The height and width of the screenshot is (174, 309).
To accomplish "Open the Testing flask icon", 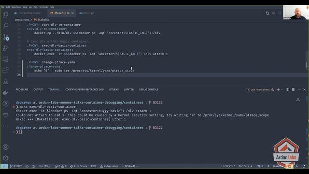I will coord(5,81).
